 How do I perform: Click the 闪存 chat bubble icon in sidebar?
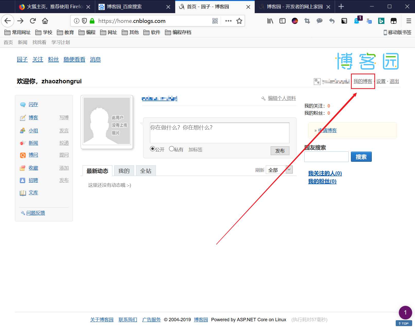click(x=23, y=105)
